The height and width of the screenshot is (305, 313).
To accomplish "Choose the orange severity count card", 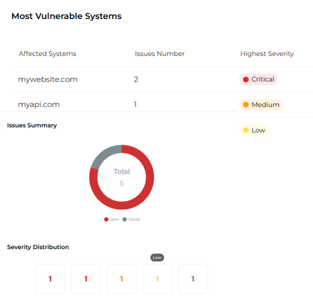I will pyautogui.click(x=121, y=279).
